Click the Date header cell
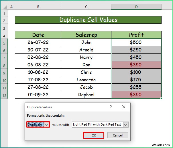 click(x=38, y=35)
